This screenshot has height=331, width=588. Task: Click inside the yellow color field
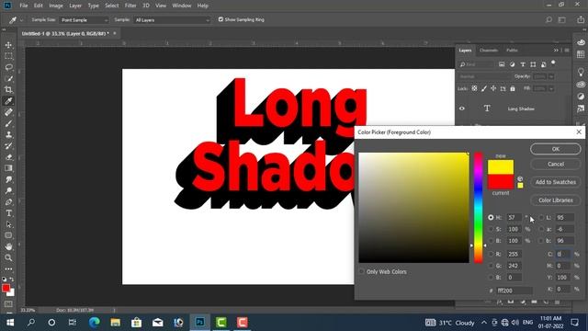pos(413,208)
